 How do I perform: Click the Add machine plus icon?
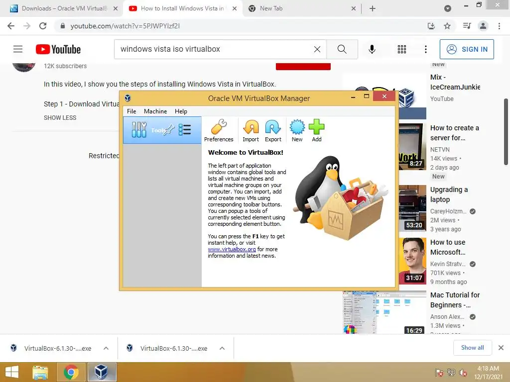316,130
